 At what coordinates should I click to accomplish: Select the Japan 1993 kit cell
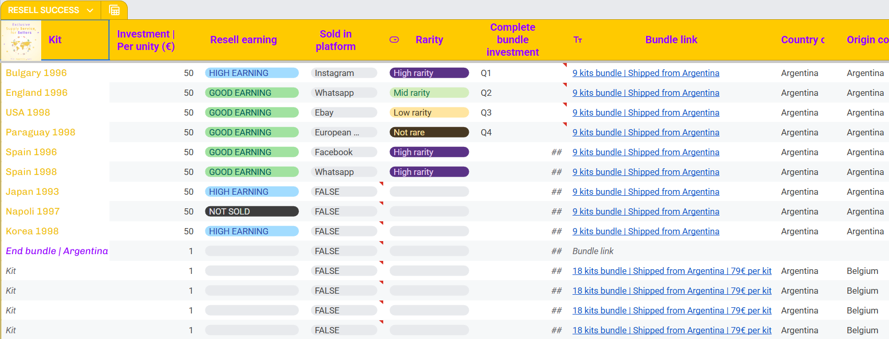(32, 192)
